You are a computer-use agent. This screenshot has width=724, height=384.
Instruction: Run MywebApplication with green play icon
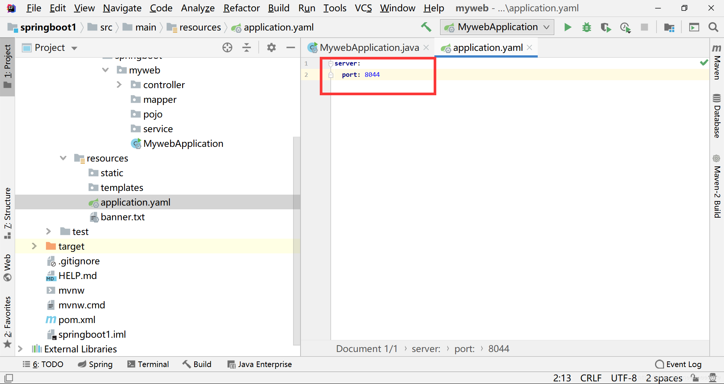[x=568, y=27]
